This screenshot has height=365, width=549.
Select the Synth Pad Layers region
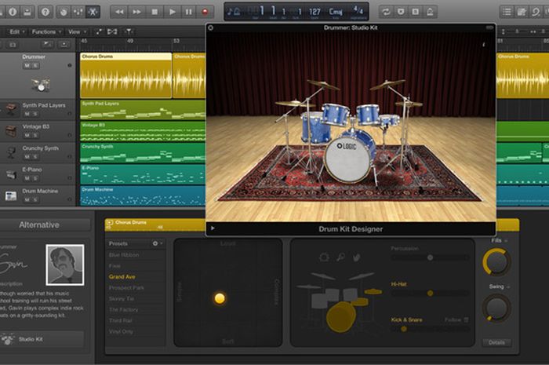tap(143, 110)
